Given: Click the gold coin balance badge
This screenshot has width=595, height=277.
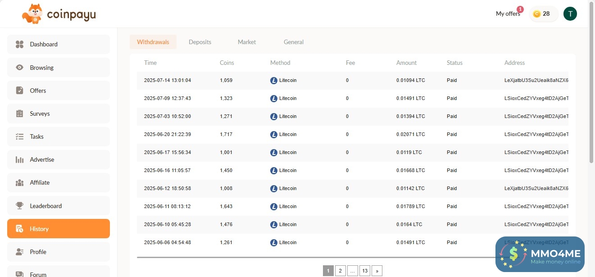Looking at the screenshot, I should point(543,14).
